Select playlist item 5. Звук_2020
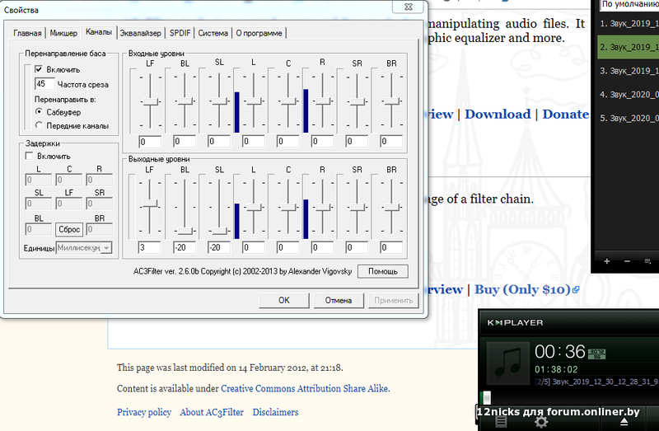The width and height of the screenshot is (659, 431). pos(628,118)
